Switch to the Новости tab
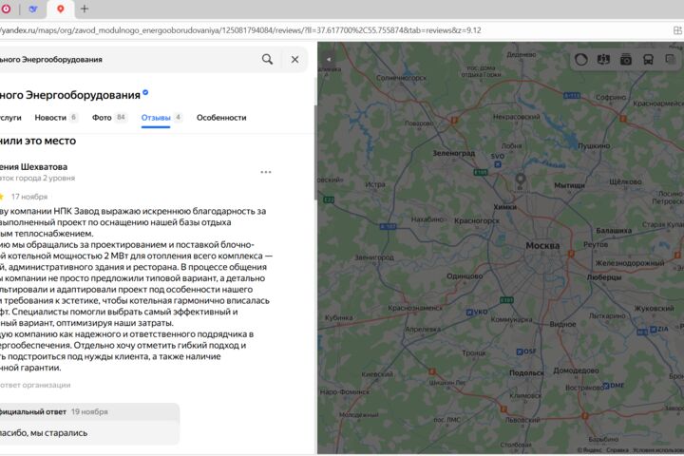The height and width of the screenshot is (456, 684). [50, 118]
